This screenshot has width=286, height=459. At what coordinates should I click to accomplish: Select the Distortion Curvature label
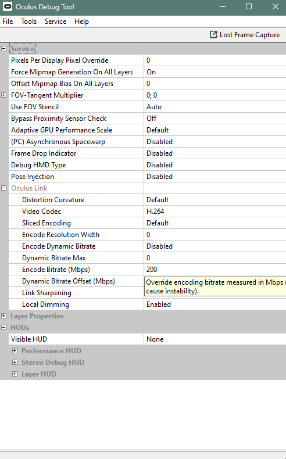53,200
